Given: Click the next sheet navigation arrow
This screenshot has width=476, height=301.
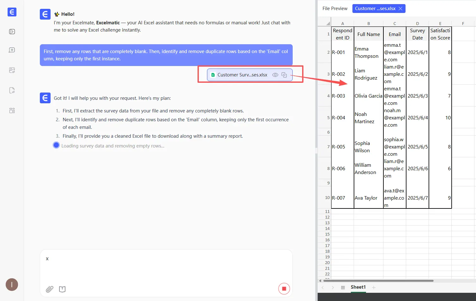Looking at the screenshot, I should pyautogui.click(x=333, y=287).
